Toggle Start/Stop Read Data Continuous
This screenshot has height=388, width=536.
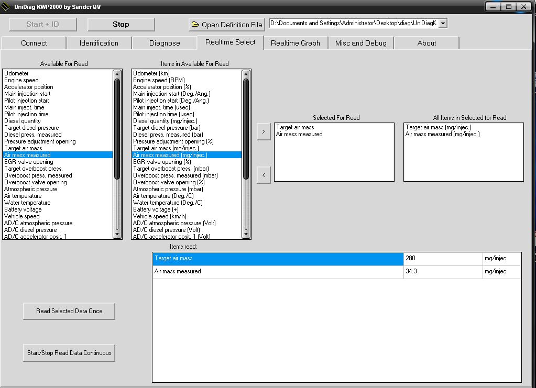[x=69, y=353]
